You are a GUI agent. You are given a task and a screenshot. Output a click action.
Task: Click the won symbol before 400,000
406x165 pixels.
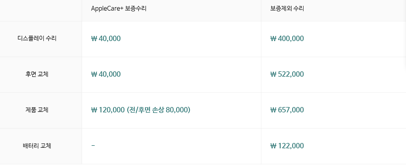point(273,39)
